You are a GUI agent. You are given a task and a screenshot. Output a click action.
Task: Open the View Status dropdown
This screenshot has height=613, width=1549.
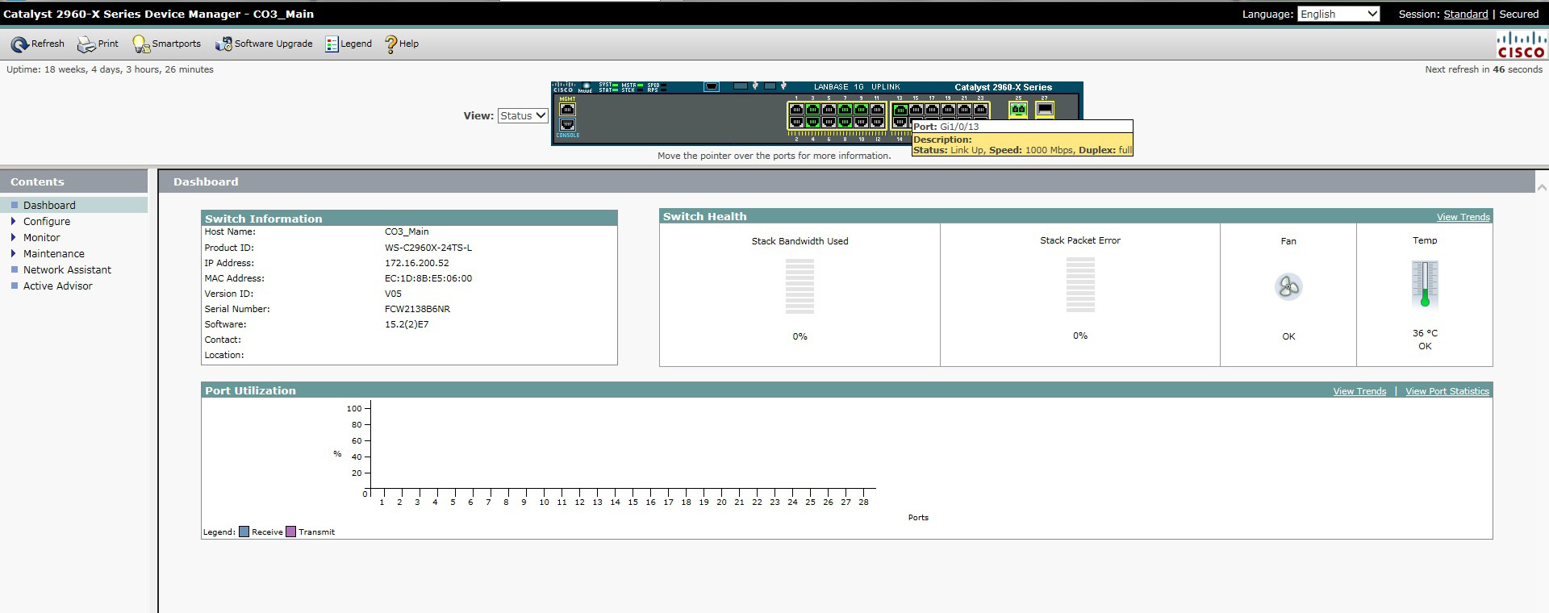[x=523, y=116]
